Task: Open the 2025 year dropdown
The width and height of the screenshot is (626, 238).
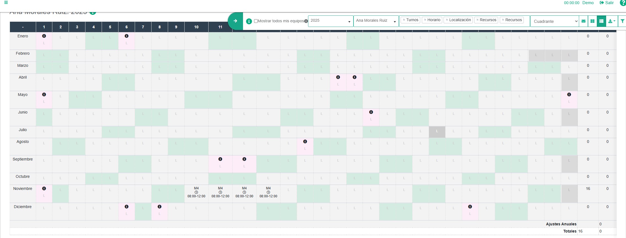Action: (330, 21)
